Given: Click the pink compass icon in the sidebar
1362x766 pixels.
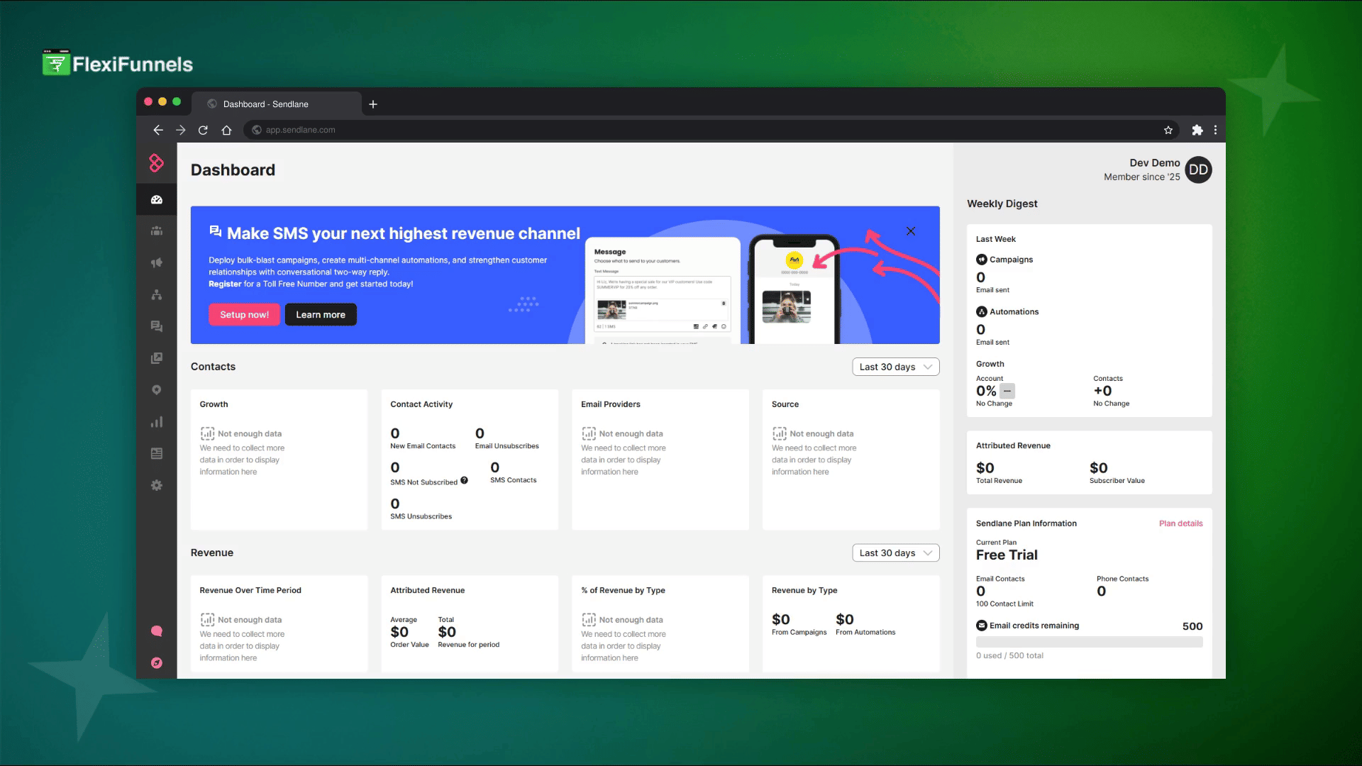Looking at the screenshot, I should point(157,663).
